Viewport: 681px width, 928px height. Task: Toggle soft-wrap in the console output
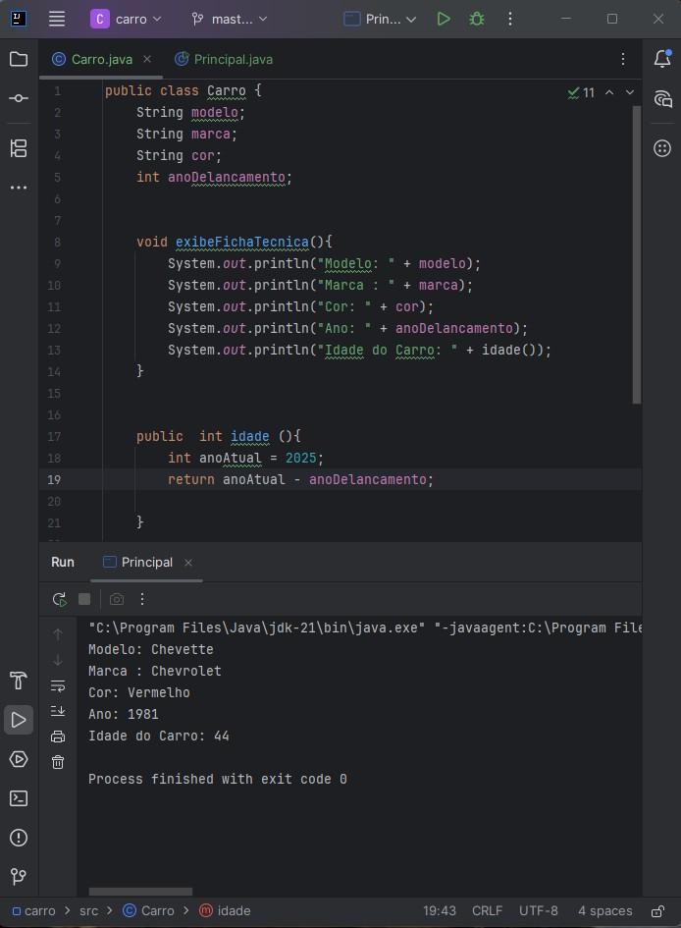click(x=58, y=685)
